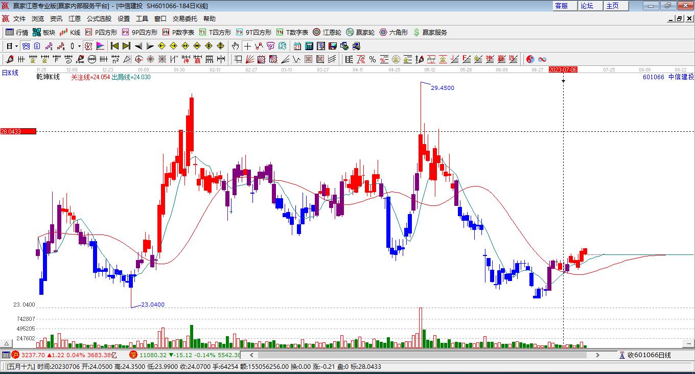Screen dimensions: 695x374
Task: Select the red fan lines drawing tool
Action: coord(250,59)
